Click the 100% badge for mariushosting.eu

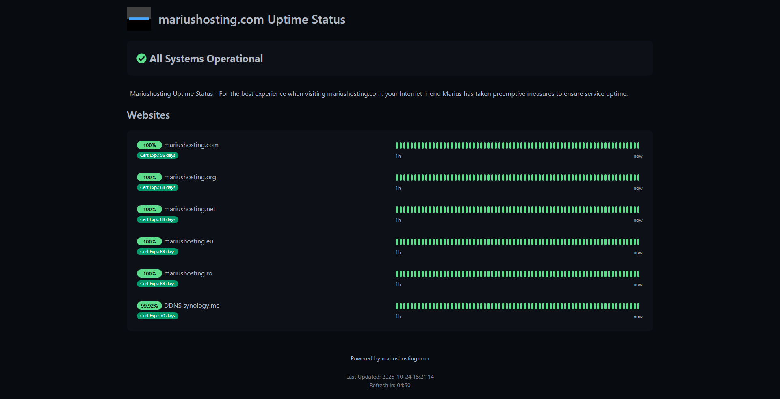click(x=149, y=241)
